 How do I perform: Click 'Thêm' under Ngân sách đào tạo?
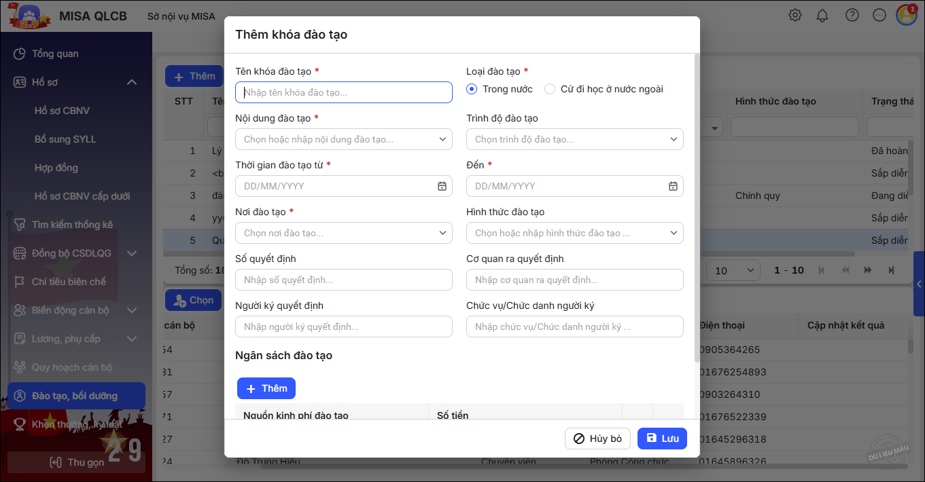tap(266, 388)
